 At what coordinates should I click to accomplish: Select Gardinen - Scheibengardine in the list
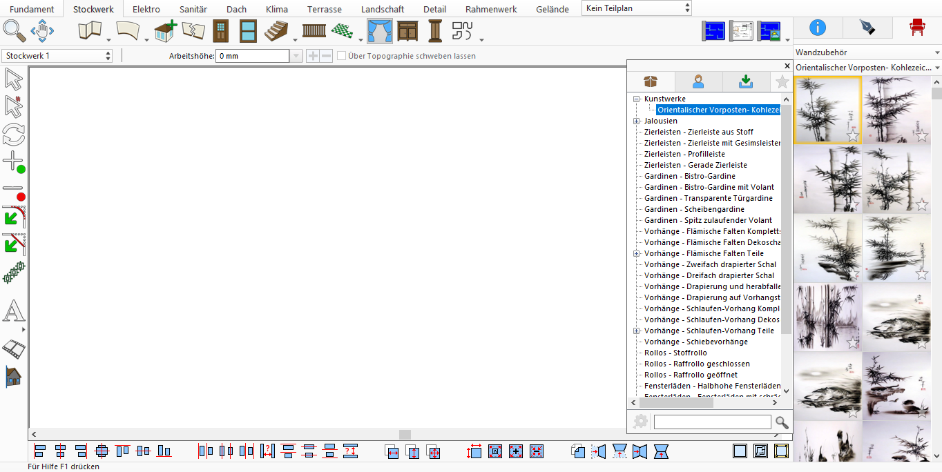(694, 209)
